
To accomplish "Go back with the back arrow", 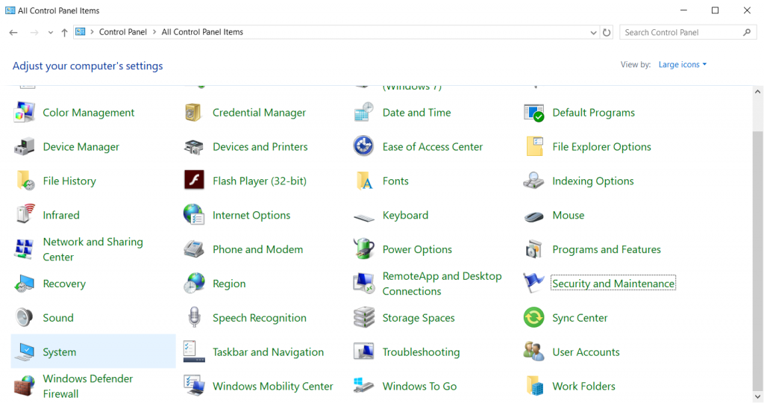I will [13, 33].
